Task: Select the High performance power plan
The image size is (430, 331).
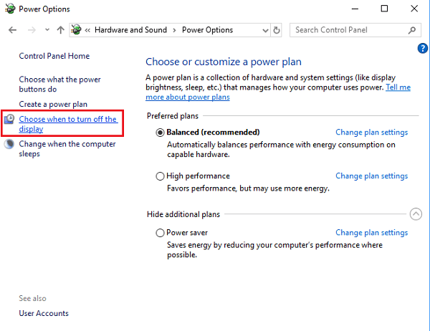Action: [x=160, y=176]
